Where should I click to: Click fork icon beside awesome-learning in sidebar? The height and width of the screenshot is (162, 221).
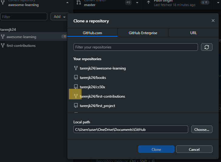[x=3, y=37]
